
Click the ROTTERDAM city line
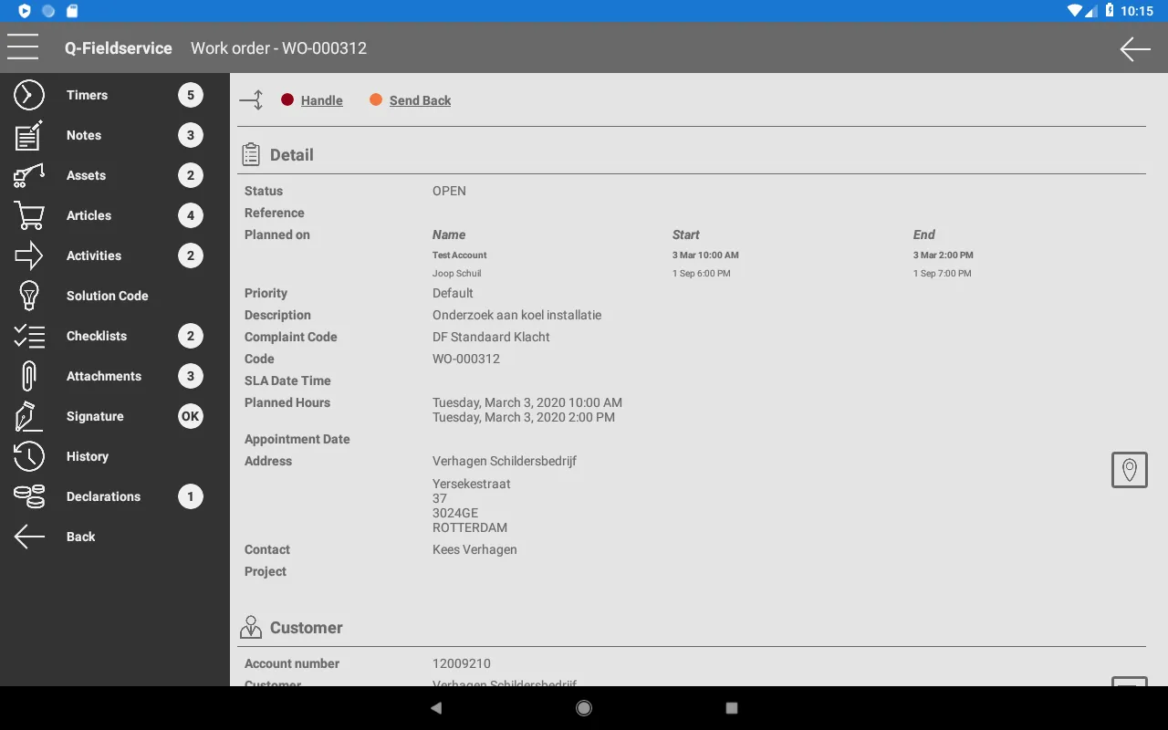coord(470,527)
